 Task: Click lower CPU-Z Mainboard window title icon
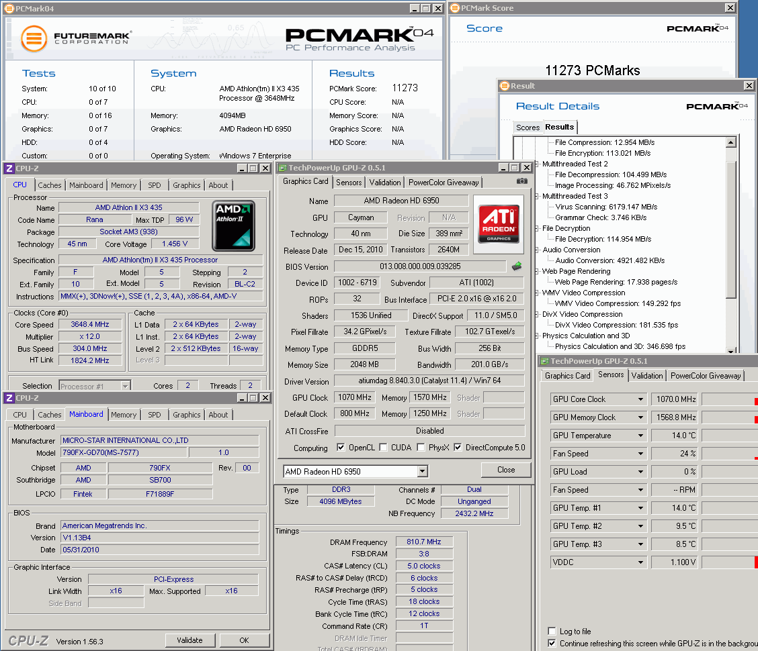(x=9, y=397)
